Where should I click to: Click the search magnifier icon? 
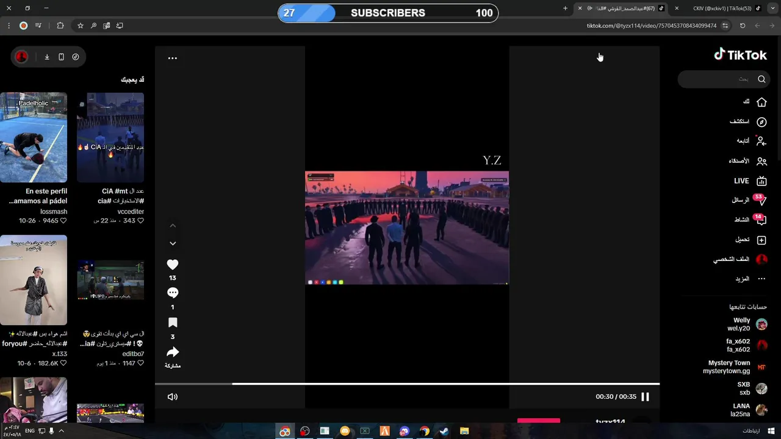pyautogui.click(x=761, y=79)
